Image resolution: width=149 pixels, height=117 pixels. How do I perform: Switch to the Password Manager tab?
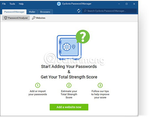coord(14,12)
